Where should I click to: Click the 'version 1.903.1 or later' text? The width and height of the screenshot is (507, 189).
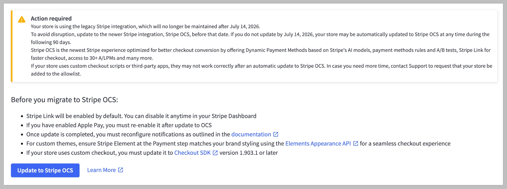(248, 153)
